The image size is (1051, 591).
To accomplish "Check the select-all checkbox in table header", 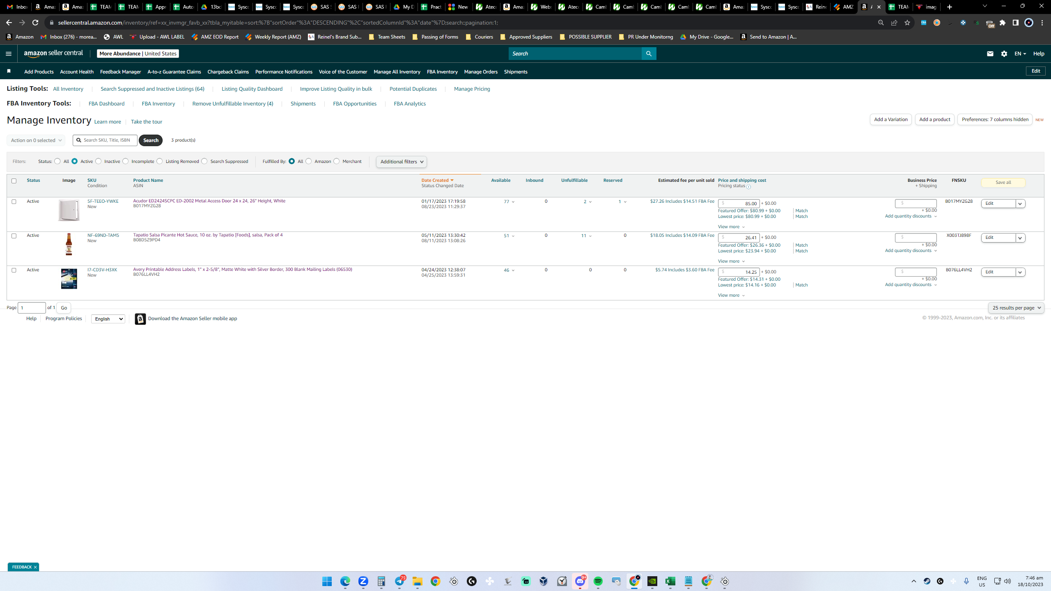I will tap(14, 181).
